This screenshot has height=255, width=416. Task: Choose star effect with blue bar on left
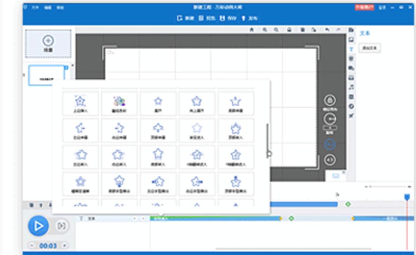pyautogui.click(x=158, y=184)
